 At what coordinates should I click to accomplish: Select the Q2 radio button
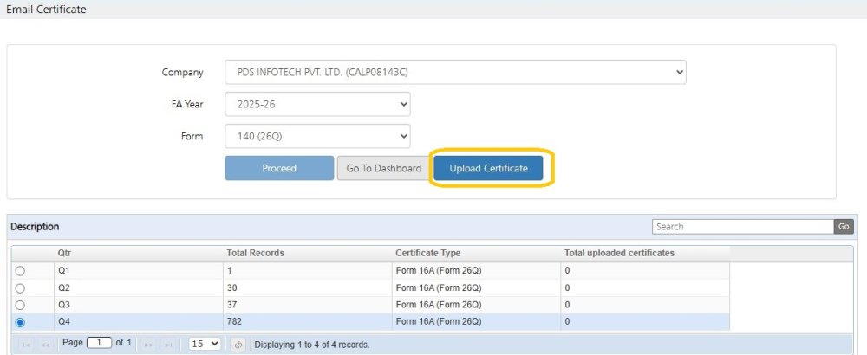point(20,288)
